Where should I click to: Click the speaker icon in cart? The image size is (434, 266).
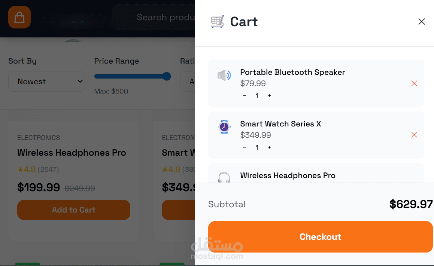[x=224, y=76]
